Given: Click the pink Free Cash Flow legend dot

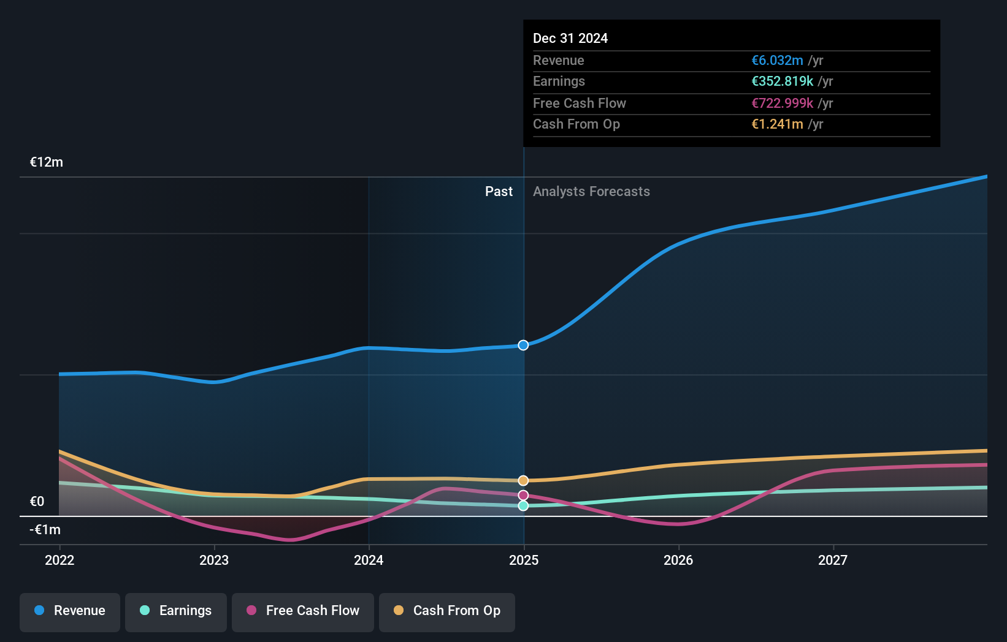Looking at the screenshot, I should pos(252,611).
